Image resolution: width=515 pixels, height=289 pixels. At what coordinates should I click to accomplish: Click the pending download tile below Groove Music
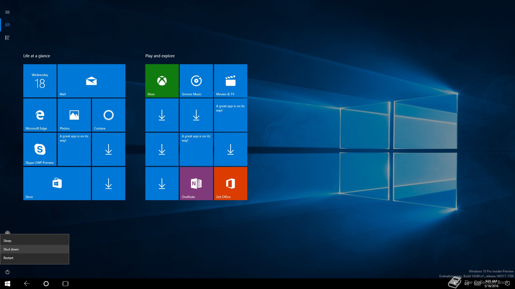click(196, 115)
